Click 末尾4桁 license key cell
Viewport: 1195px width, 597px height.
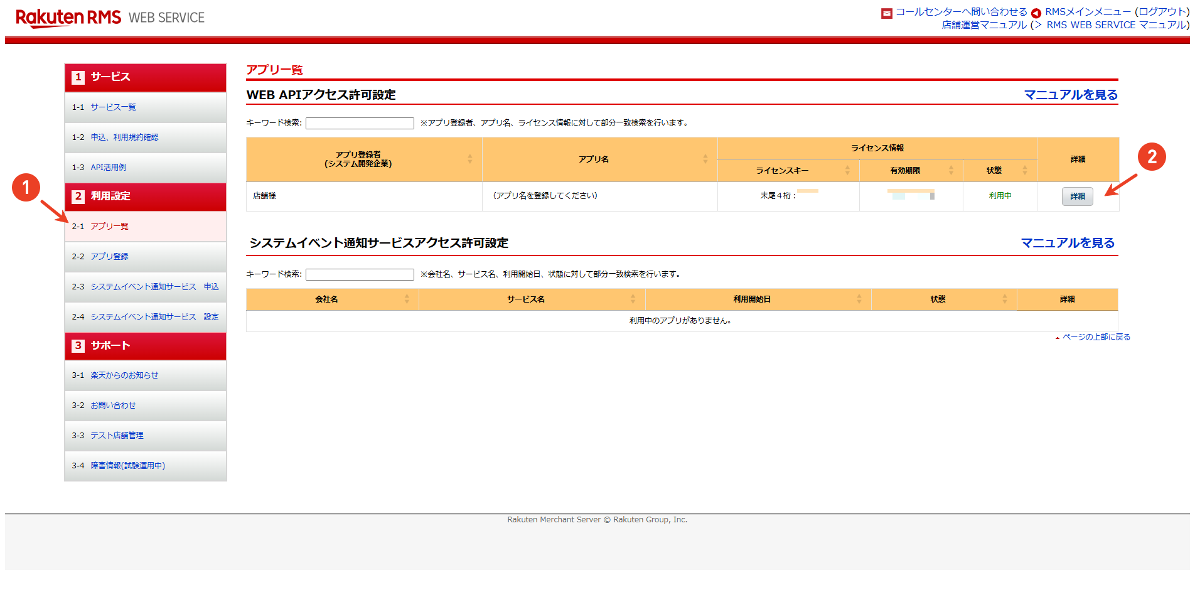[788, 196]
